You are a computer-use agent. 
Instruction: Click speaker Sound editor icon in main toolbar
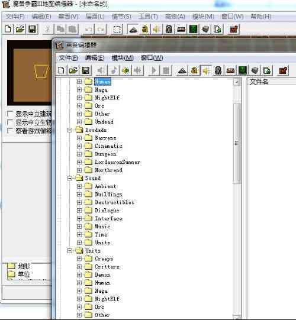pyautogui.click(x=156, y=29)
